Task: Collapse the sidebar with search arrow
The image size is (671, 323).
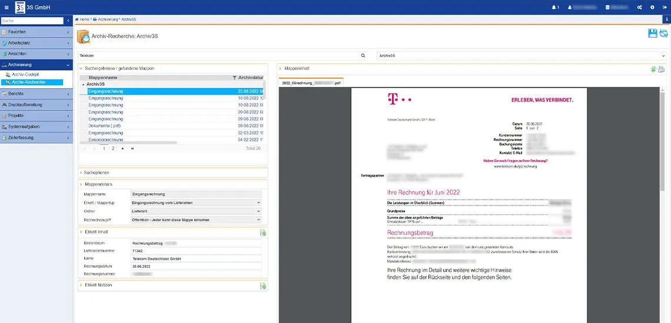Action: pos(68,21)
